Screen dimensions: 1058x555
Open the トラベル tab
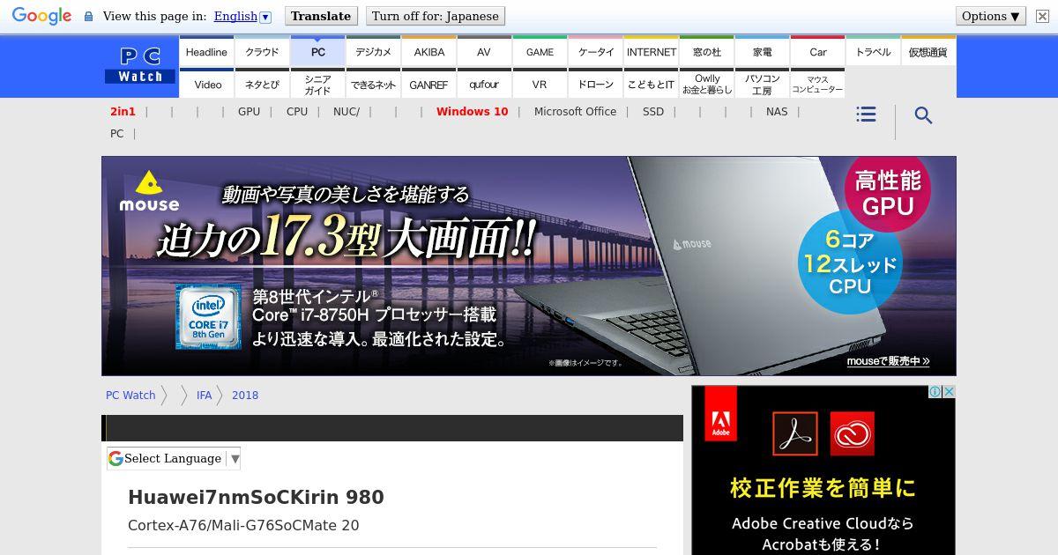point(873,52)
